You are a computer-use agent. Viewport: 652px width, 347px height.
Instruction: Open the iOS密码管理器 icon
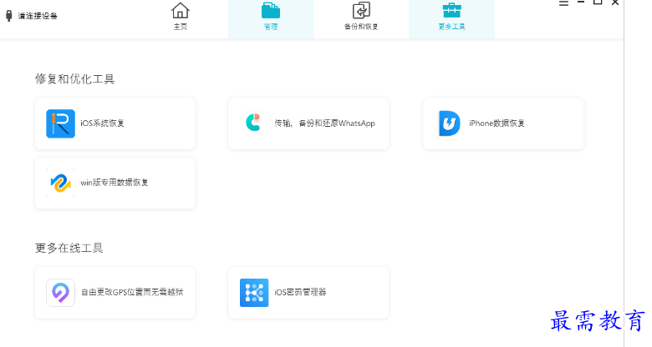coord(253,292)
